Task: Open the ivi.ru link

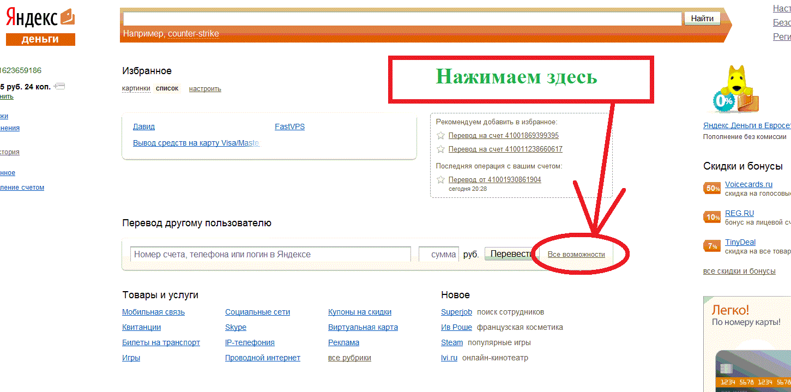Action: (449, 358)
